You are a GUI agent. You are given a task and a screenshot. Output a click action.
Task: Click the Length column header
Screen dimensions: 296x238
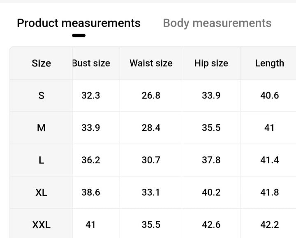point(269,63)
